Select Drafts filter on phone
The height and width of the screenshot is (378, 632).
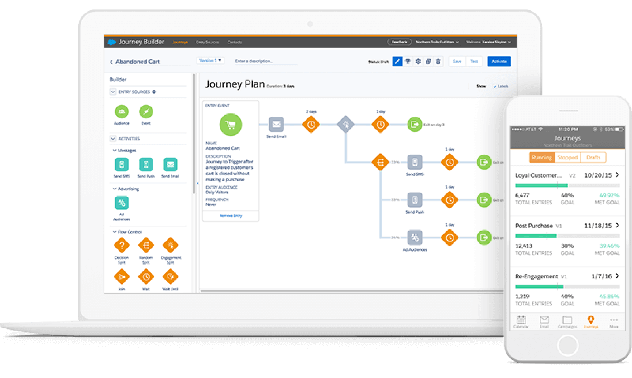(593, 157)
